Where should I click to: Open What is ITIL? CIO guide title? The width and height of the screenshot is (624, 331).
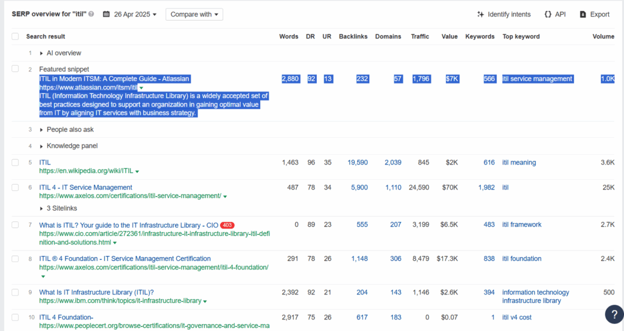click(x=129, y=225)
